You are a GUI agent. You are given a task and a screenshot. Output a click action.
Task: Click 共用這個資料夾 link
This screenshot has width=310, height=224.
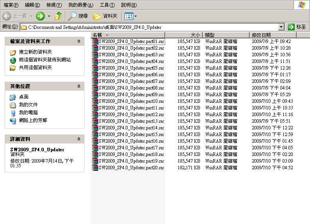(35, 68)
